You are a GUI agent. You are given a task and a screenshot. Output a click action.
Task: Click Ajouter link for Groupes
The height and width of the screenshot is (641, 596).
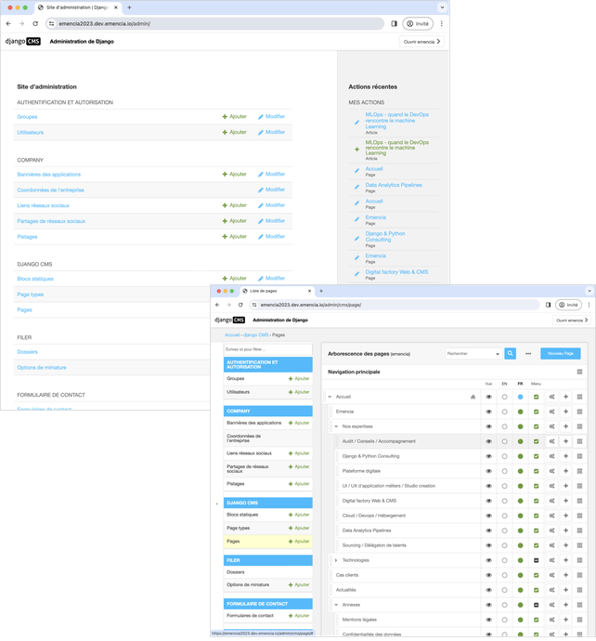[235, 117]
